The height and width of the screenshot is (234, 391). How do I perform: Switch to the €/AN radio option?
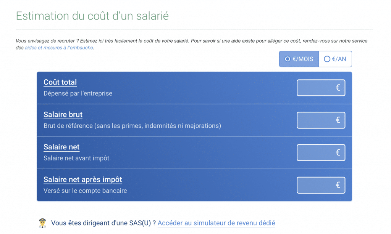(335, 59)
